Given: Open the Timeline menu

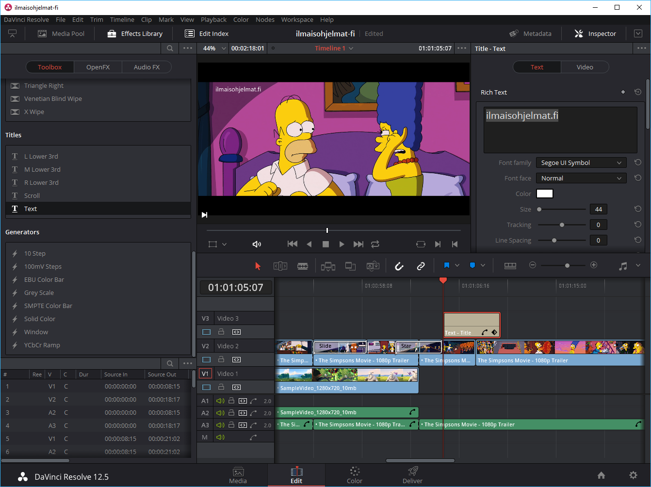Looking at the screenshot, I should pos(122,19).
